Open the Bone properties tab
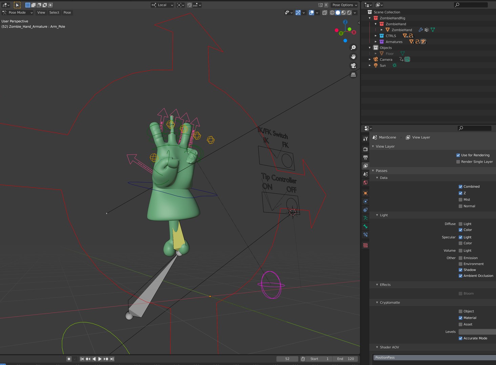This screenshot has height=365, width=496. (365, 226)
